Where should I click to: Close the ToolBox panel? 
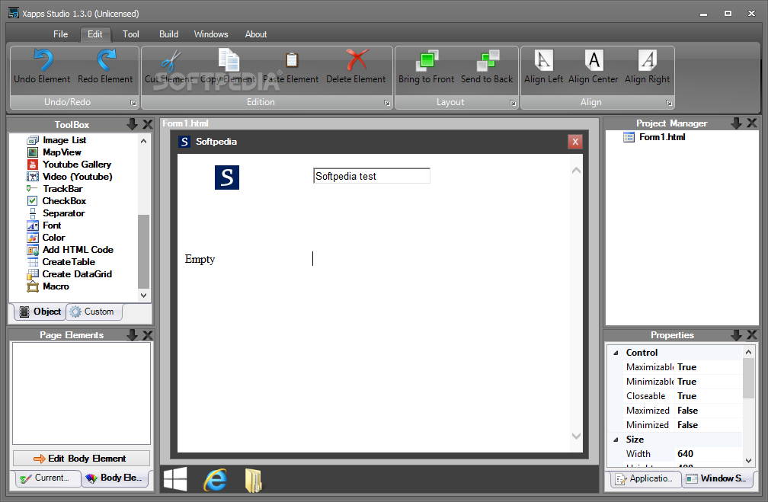148,124
